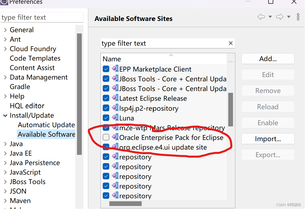
Task: Click the Latest Eclipse Release site icon
Action: [115, 98]
